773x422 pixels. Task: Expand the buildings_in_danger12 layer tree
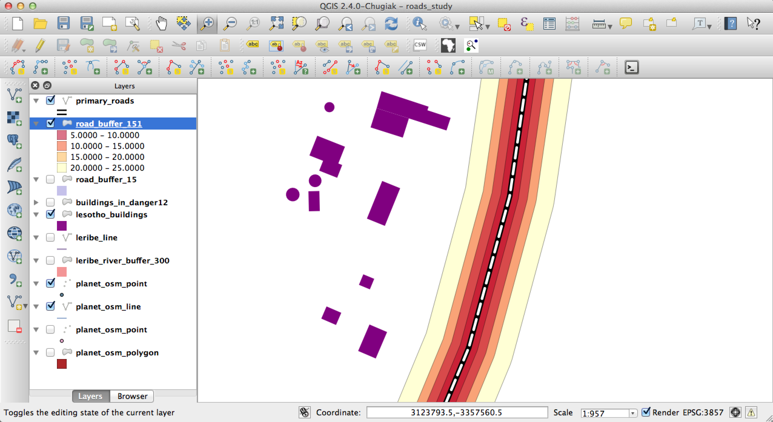pos(36,202)
